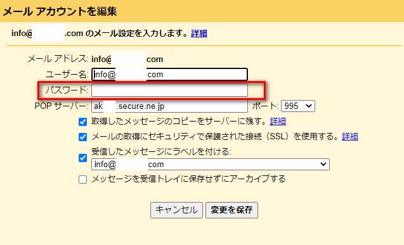The image size is (404, 245).
Task: Click the ポート label text
Action: point(265,106)
